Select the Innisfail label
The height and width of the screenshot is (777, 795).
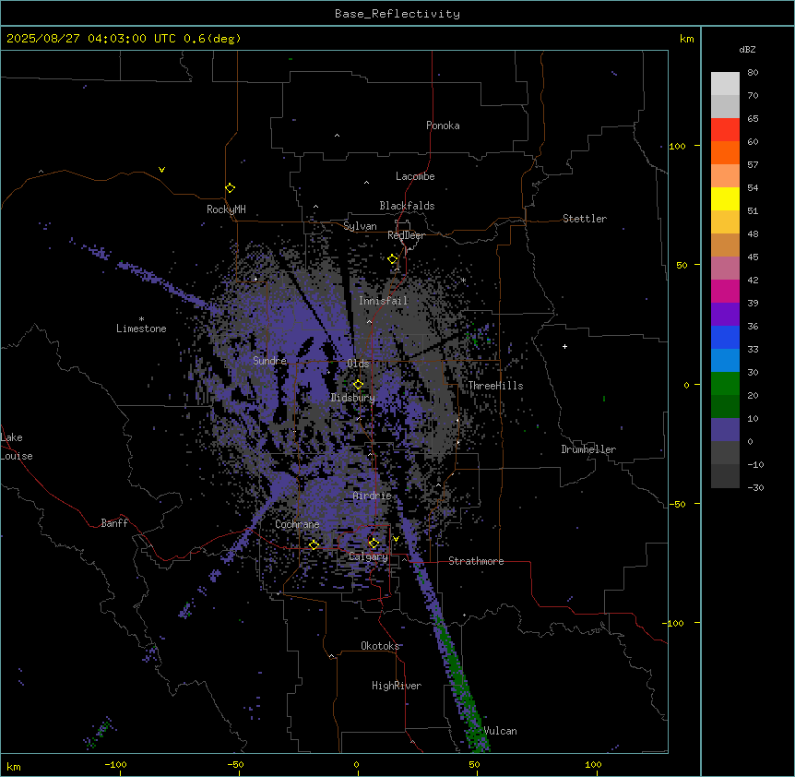pyautogui.click(x=384, y=301)
